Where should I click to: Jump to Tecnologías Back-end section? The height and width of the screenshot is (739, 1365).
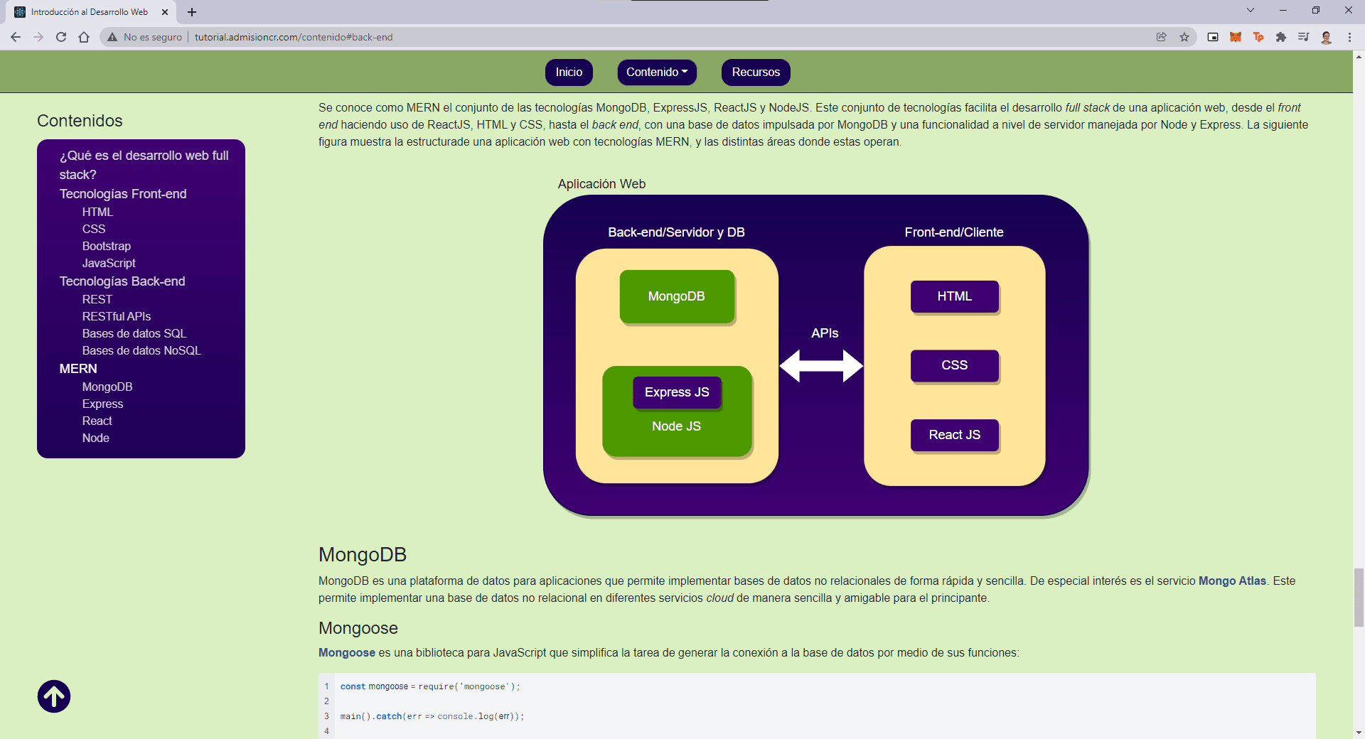tap(122, 281)
